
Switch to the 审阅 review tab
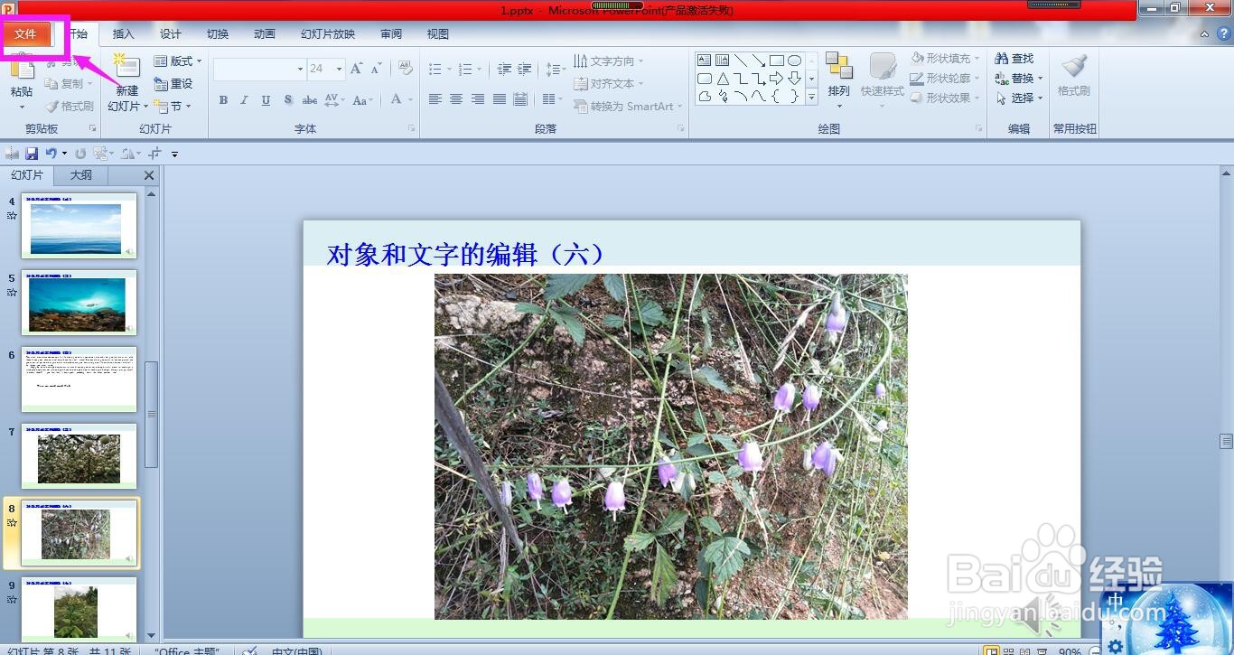pyautogui.click(x=391, y=34)
